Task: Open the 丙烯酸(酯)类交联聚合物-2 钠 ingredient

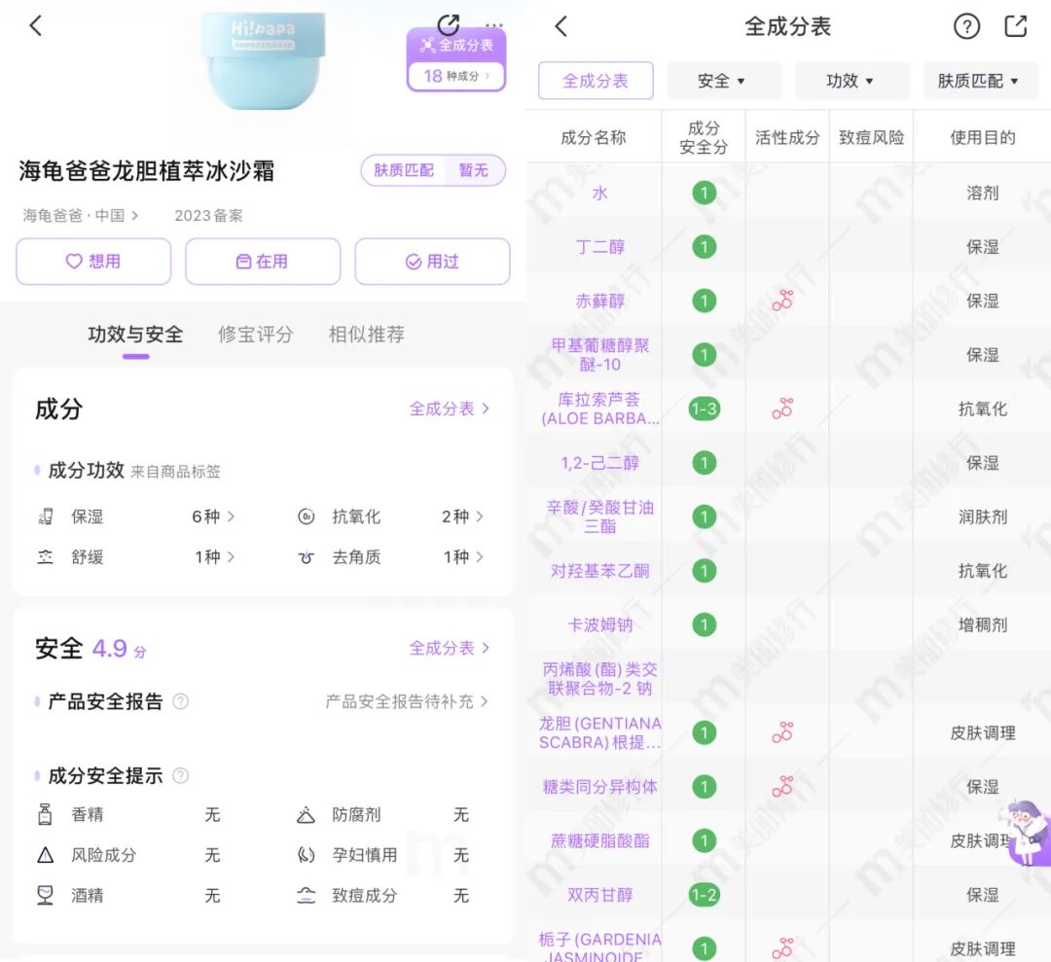Action: pyautogui.click(x=599, y=679)
